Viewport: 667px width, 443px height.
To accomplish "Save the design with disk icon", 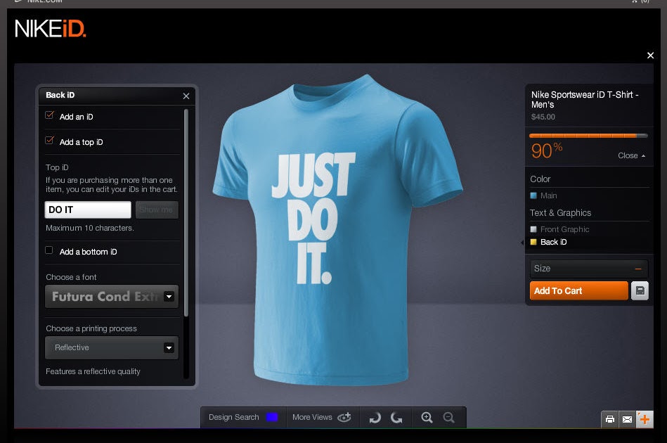I will pyautogui.click(x=640, y=290).
